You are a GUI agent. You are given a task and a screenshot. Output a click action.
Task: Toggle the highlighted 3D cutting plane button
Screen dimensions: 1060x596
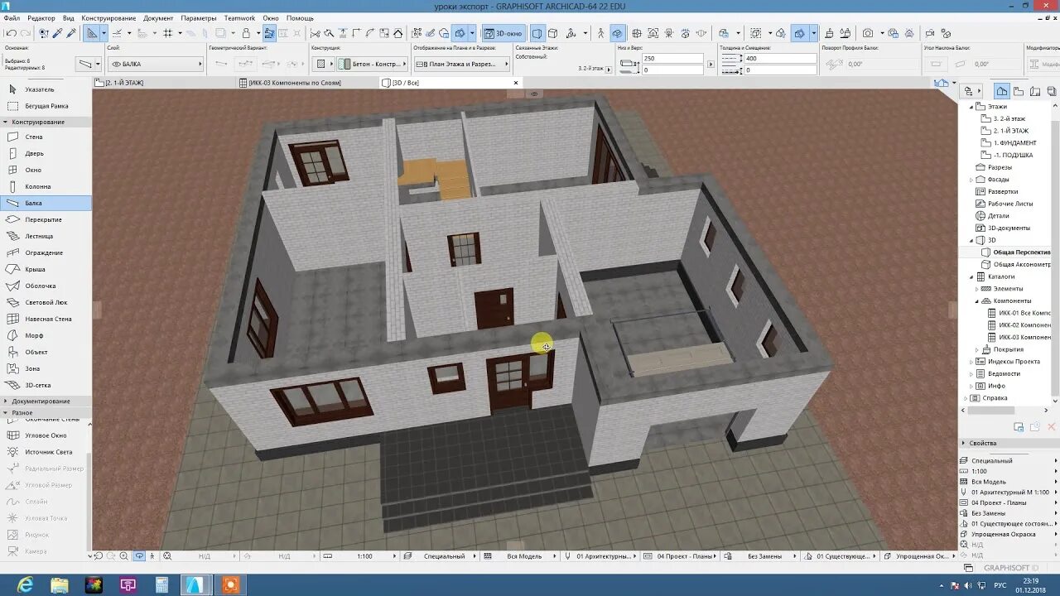(799, 33)
